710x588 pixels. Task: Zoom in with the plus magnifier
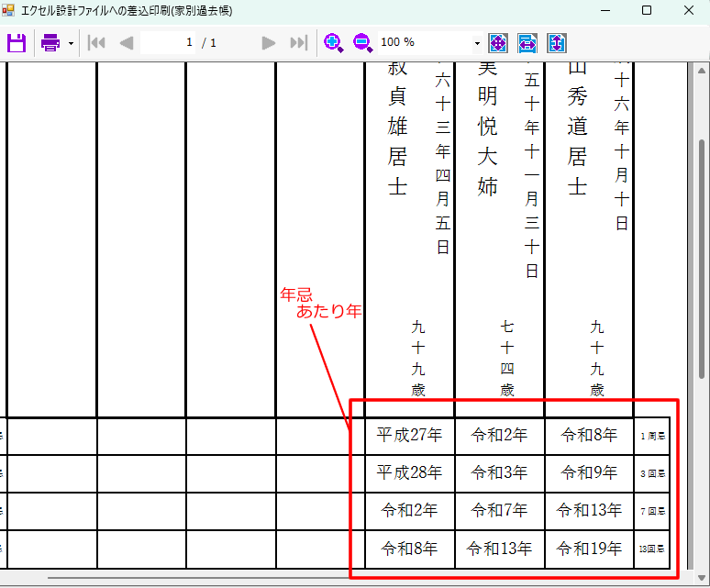[x=334, y=43]
